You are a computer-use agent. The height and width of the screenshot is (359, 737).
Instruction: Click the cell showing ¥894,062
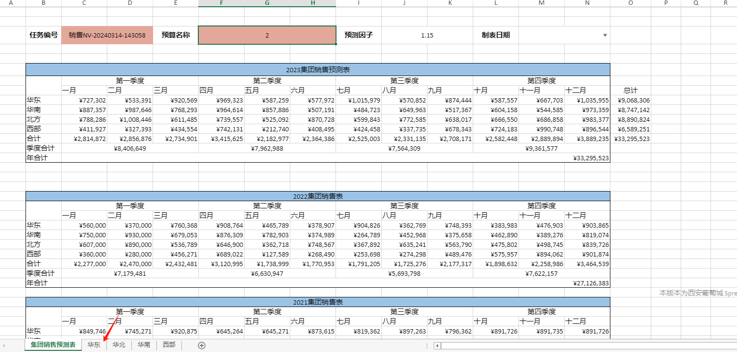(x=542, y=255)
